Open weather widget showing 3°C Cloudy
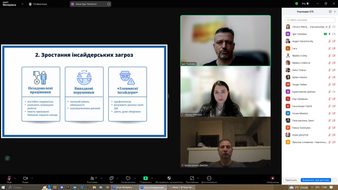 click(299, 187)
